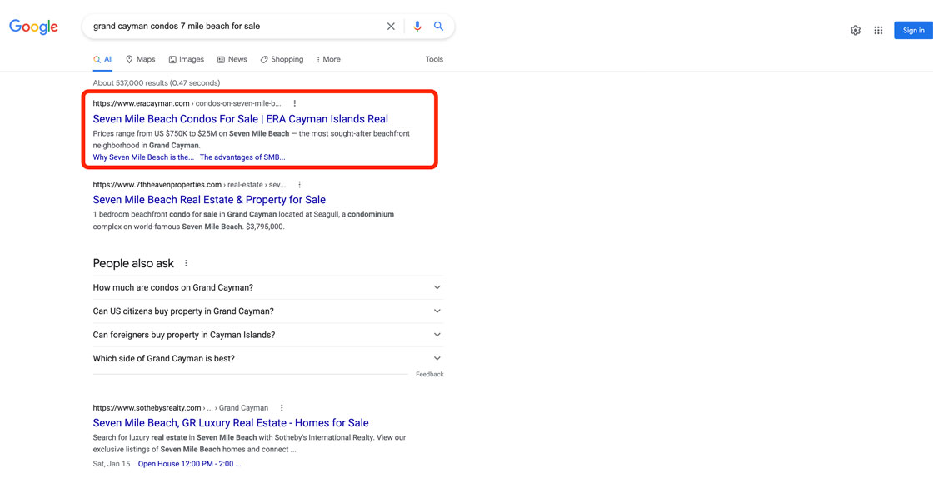Viewport: 933px width, 483px height.
Task: Switch to the Images tab
Action: tap(187, 59)
